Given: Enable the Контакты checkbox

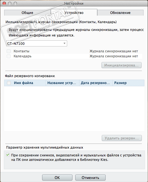Looking at the screenshot, I should pos(9,51).
